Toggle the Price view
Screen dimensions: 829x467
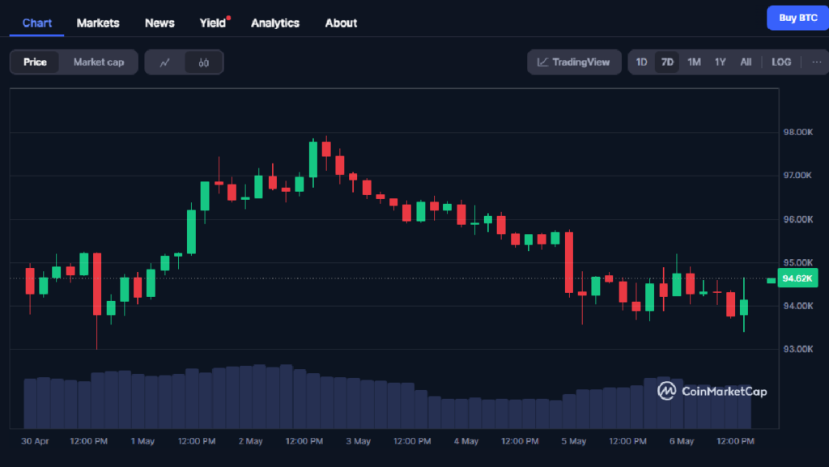tap(35, 62)
